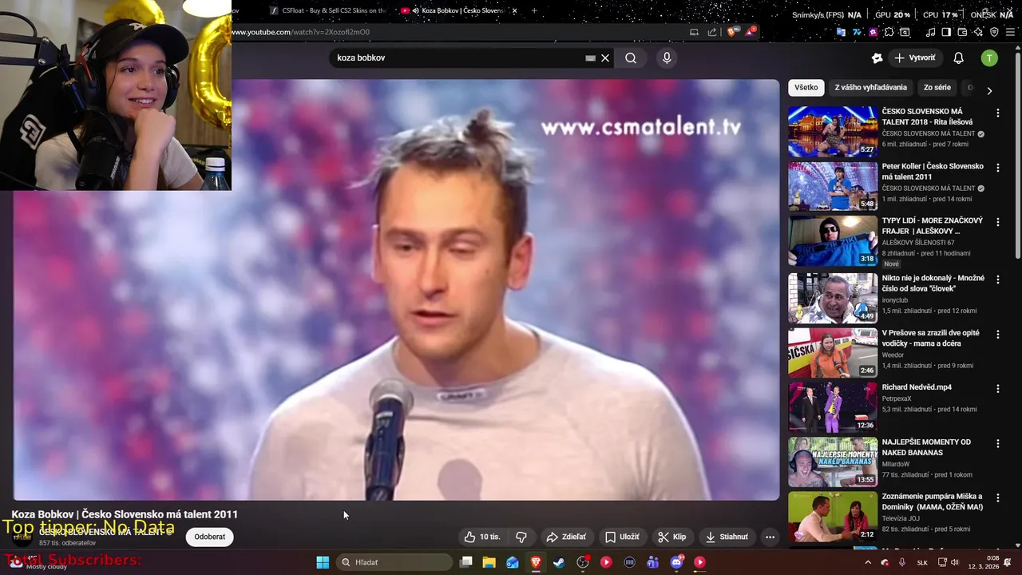The height and width of the screenshot is (575, 1022).
Task: Select the Zo série chip
Action: click(937, 87)
